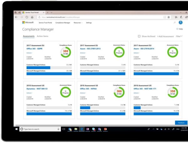Expand the Resources dropdown
Image resolution: width=188 pixels, height=143 pixels.
point(78,23)
